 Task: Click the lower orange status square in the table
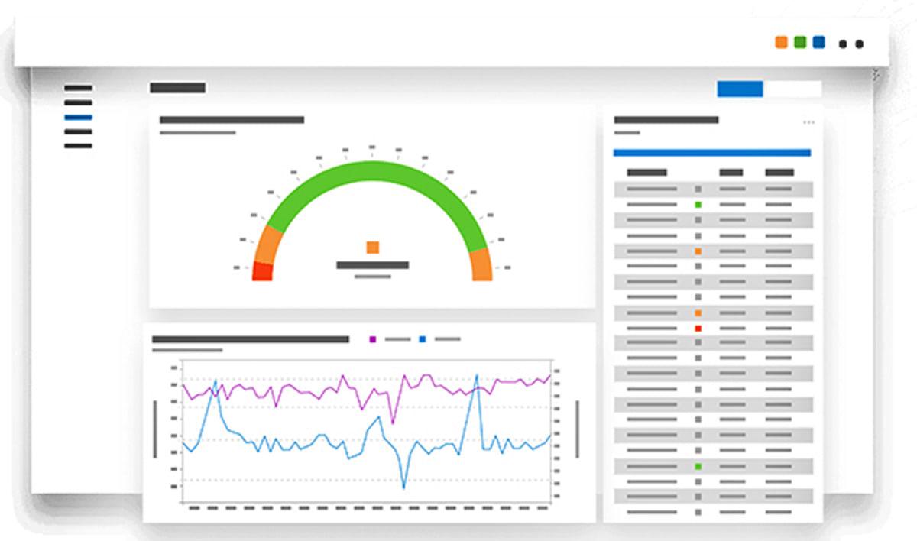point(698,313)
